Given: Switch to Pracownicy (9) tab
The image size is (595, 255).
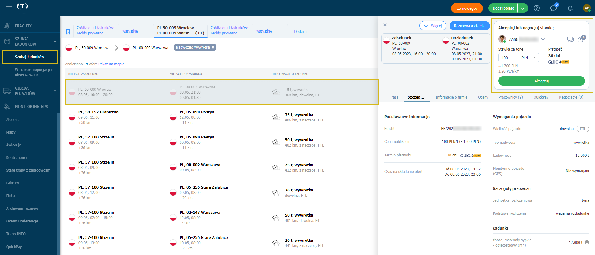Looking at the screenshot, I should (x=511, y=97).
